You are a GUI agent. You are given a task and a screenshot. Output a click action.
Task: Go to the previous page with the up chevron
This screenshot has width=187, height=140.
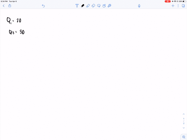coord(183,114)
